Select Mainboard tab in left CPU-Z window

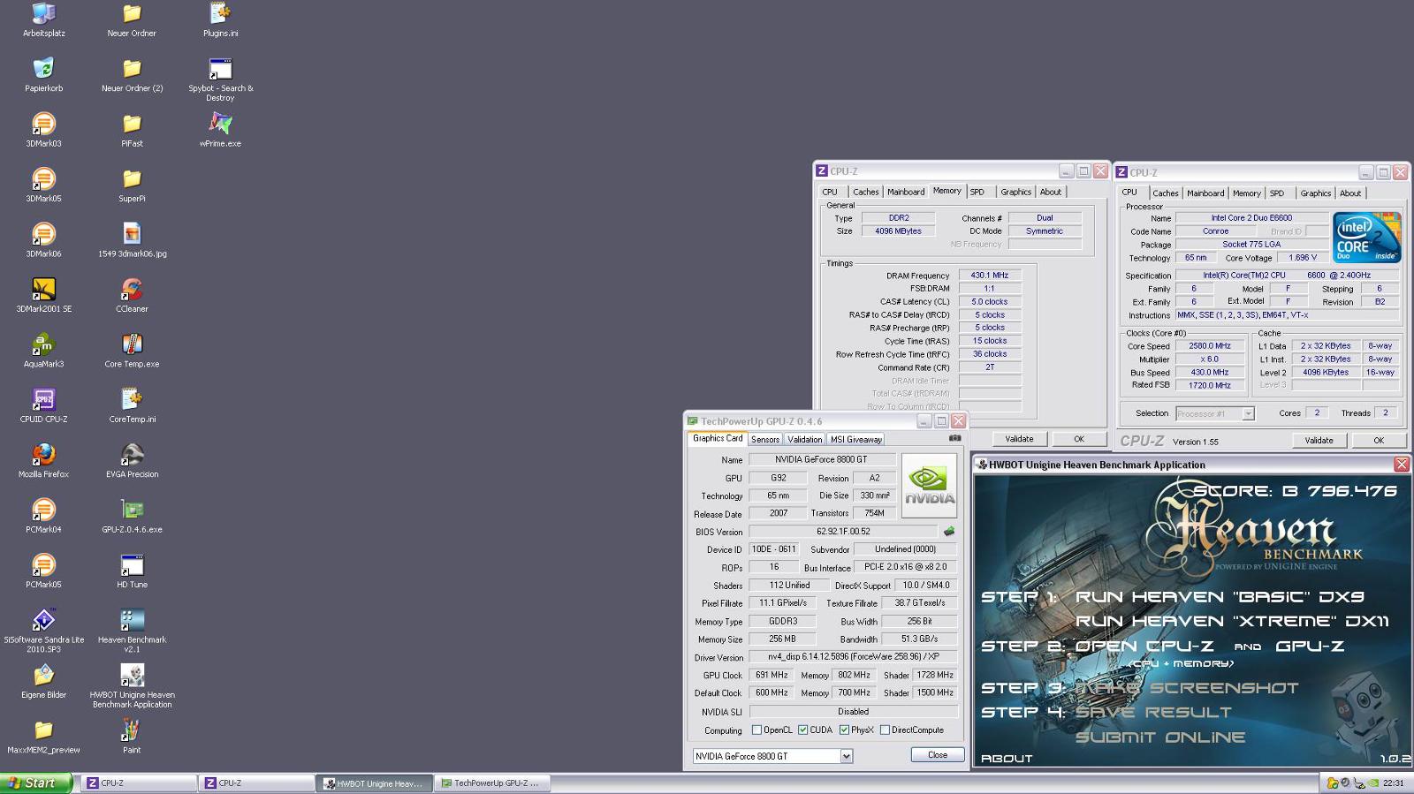(905, 192)
